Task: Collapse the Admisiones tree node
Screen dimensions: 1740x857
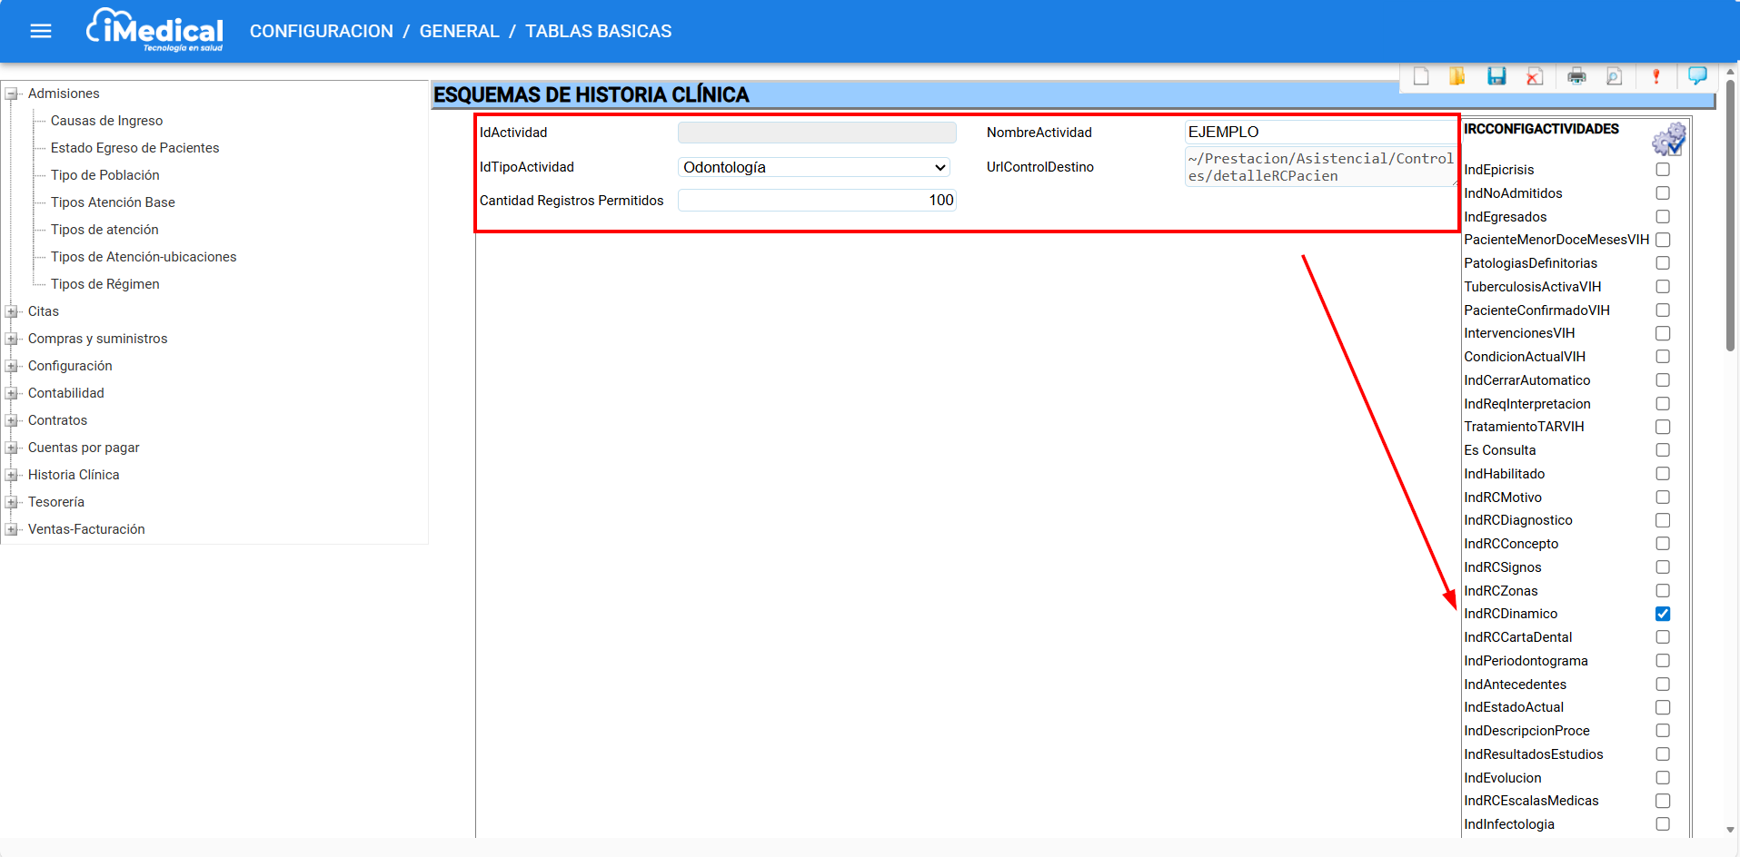Action: tap(12, 94)
